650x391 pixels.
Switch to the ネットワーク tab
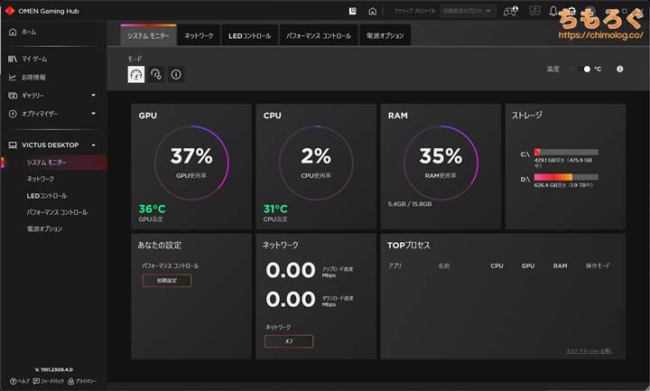pyautogui.click(x=199, y=35)
